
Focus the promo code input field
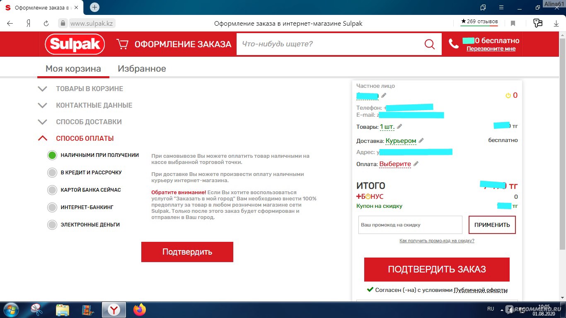410,225
